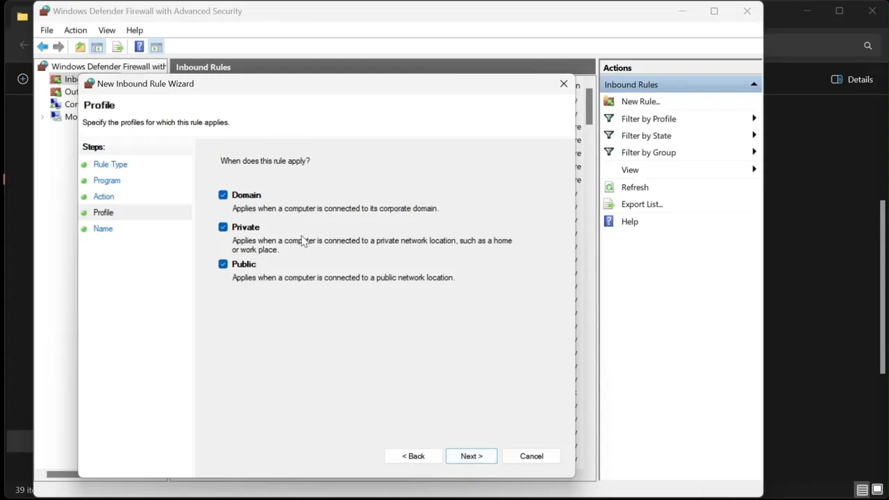
Task: Click the Filter by State funnel icon
Action: click(609, 135)
